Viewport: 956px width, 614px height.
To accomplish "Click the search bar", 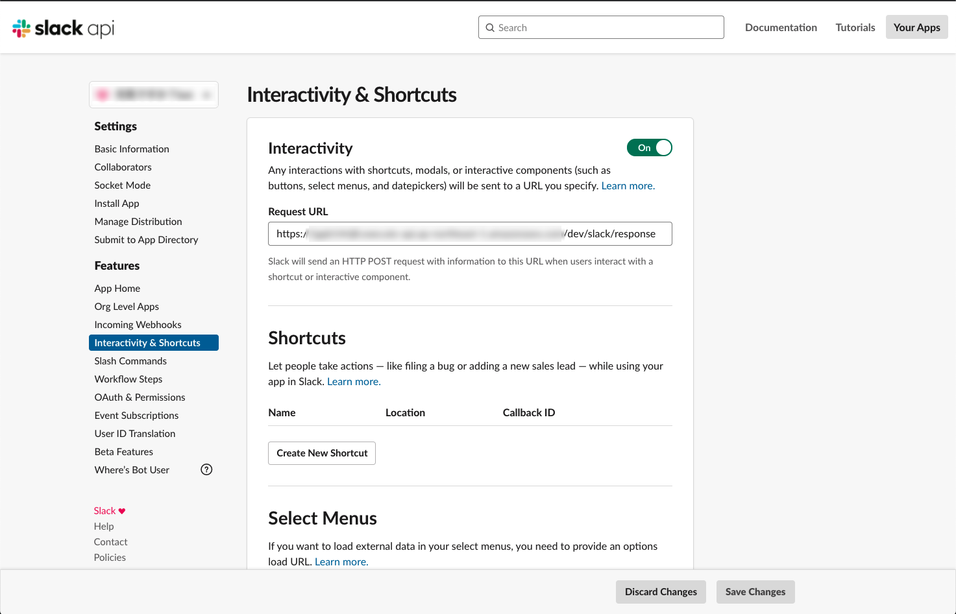I will [600, 27].
